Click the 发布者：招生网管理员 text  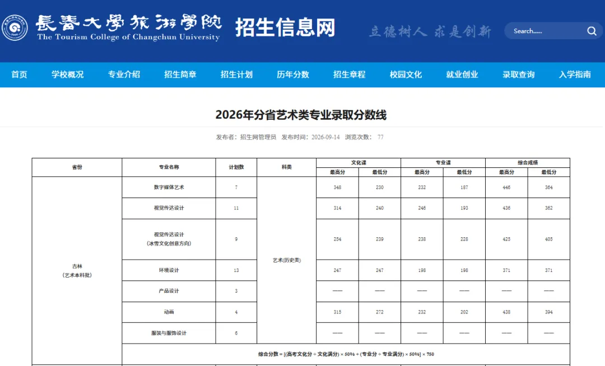point(246,137)
